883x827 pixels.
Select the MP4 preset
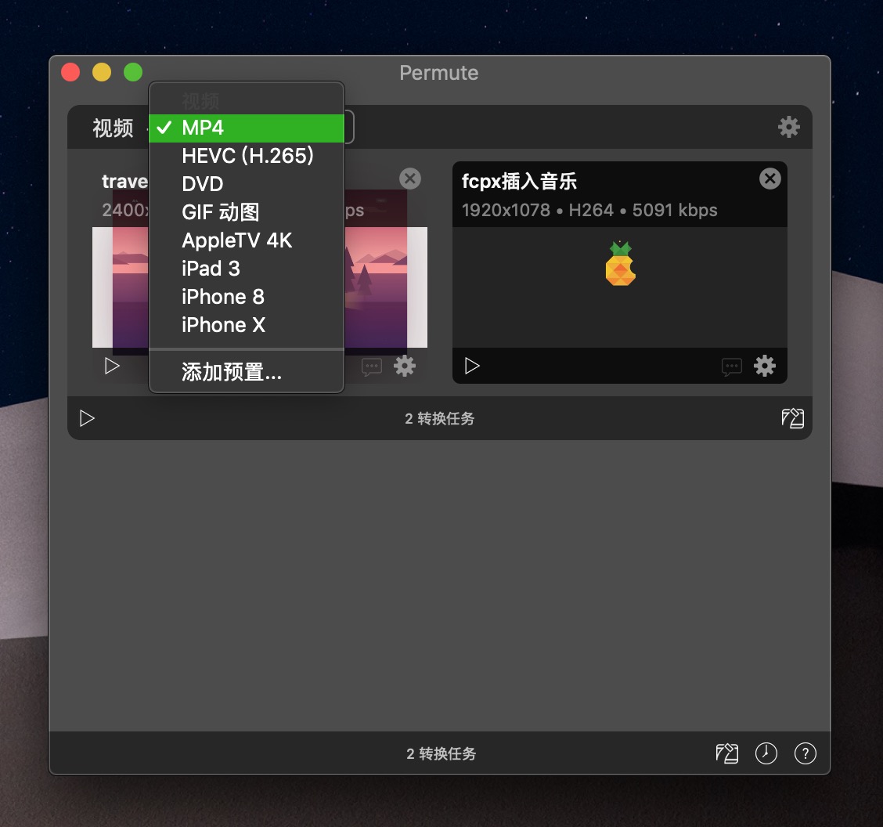(x=247, y=128)
